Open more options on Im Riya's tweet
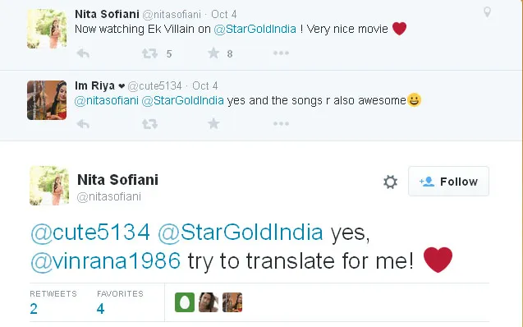The width and height of the screenshot is (523, 327). point(281,124)
